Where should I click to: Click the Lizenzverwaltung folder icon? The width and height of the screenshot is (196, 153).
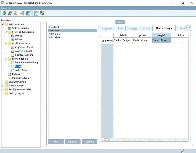pos(7,82)
